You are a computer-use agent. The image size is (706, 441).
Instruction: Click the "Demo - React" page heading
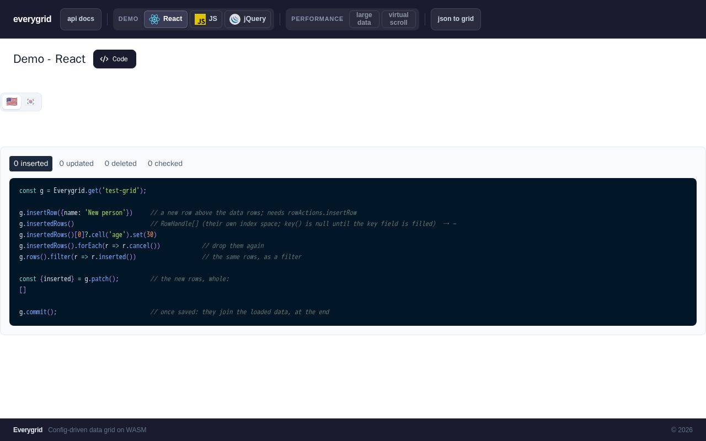click(x=49, y=59)
